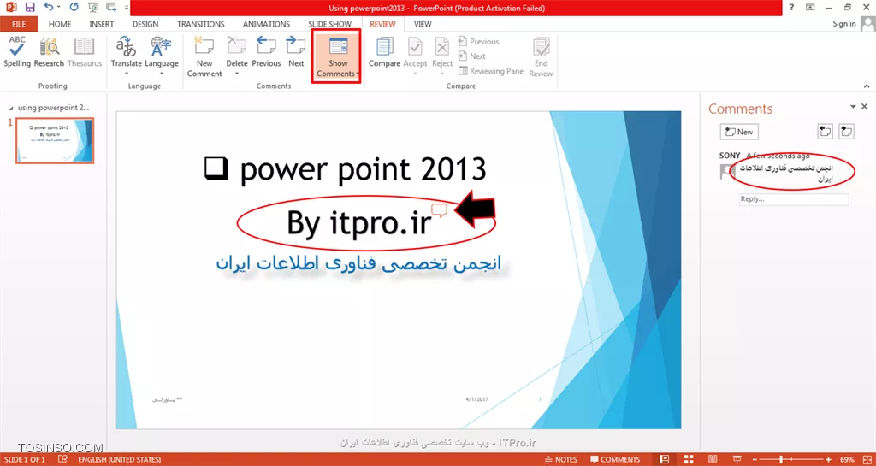Open the Undo history dropdown arrow
876x466 pixels.
[59, 8]
